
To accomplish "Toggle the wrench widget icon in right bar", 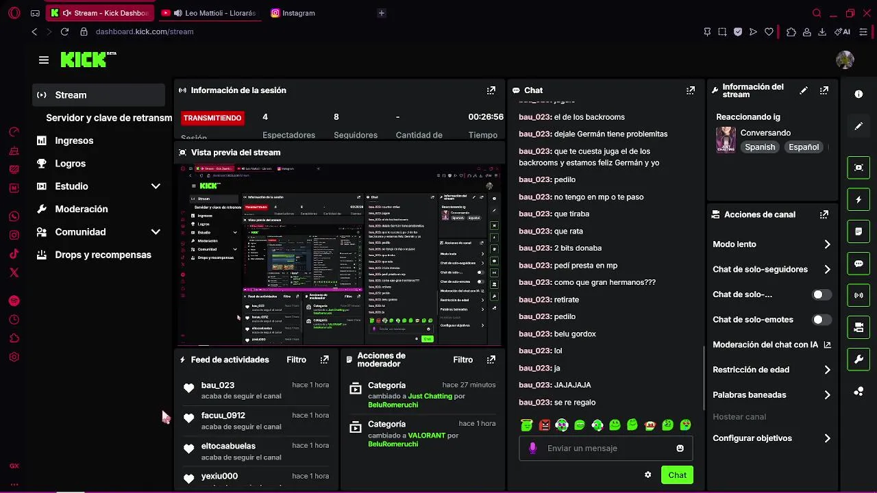I will (859, 359).
